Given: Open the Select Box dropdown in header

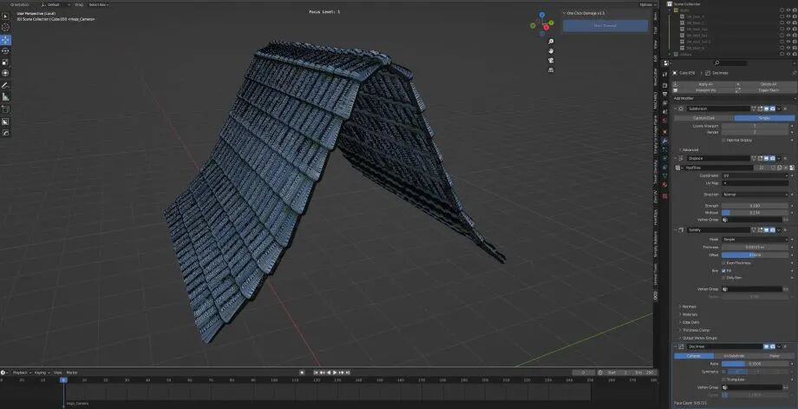Looking at the screenshot, I should [x=99, y=4].
